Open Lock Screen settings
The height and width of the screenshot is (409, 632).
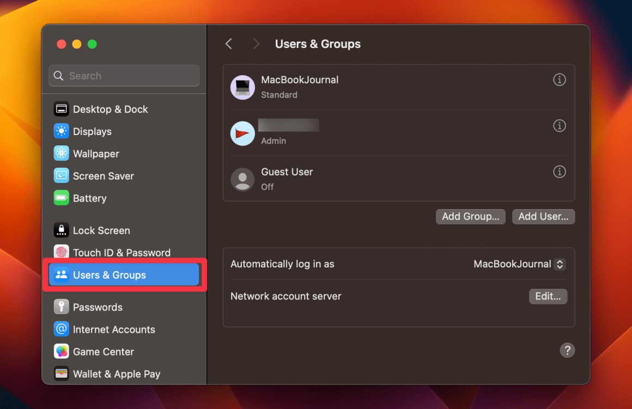point(102,230)
